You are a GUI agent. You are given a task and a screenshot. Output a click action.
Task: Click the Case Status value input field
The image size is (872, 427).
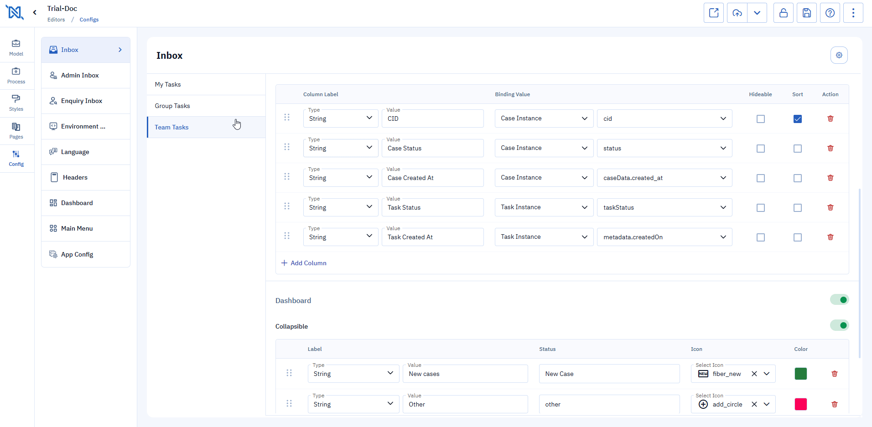point(433,148)
